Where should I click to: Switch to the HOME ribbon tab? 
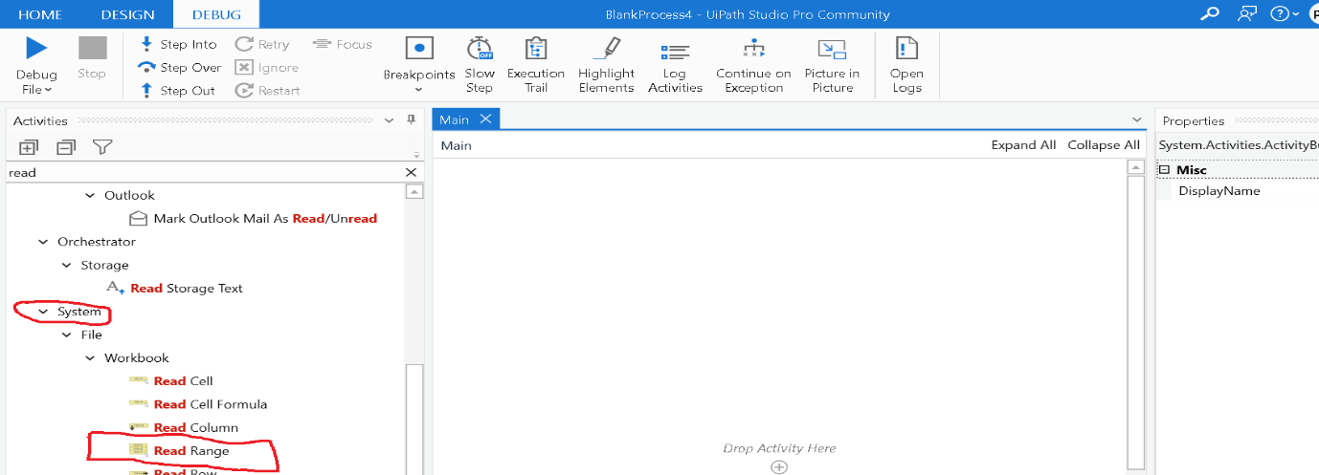coord(42,14)
